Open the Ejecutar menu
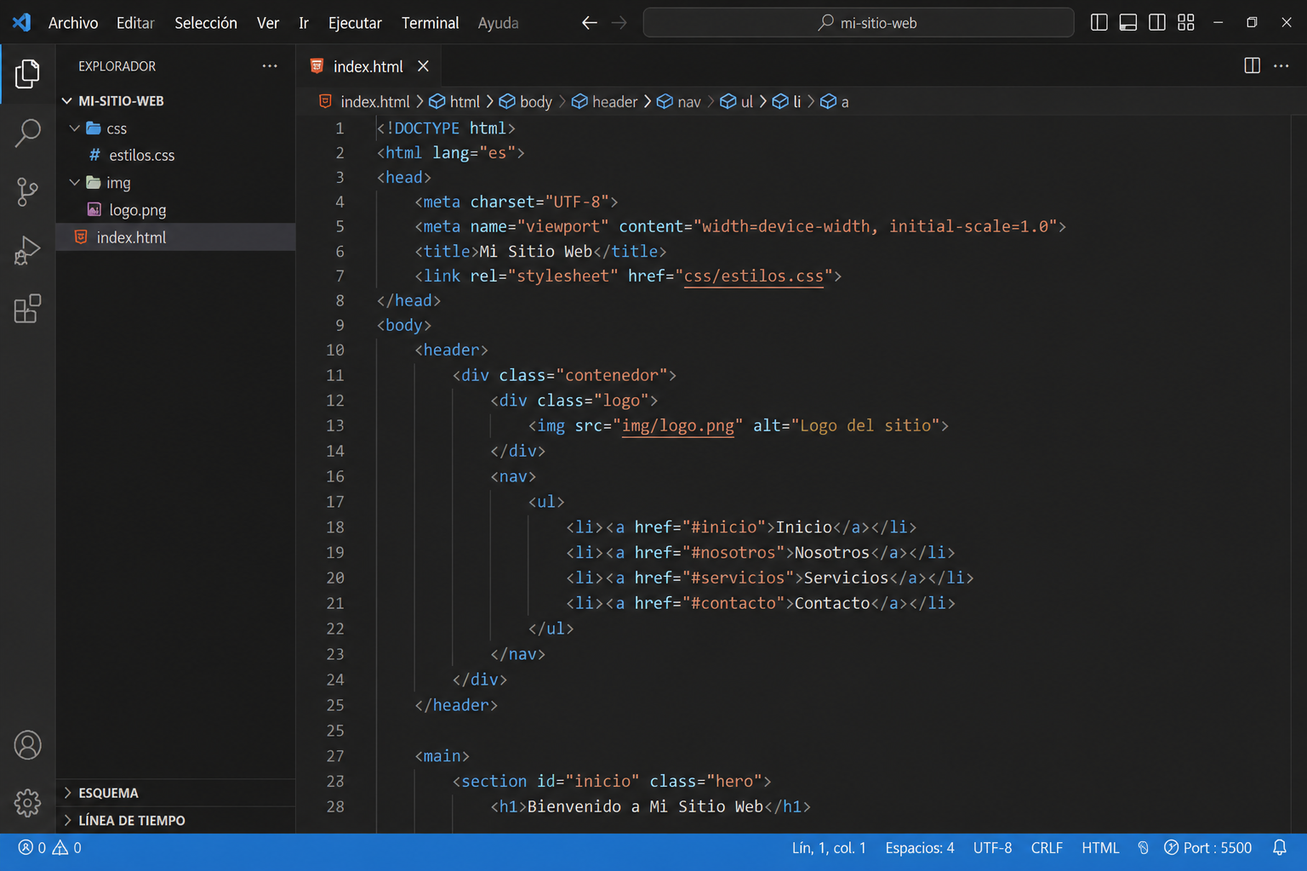This screenshot has height=871, width=1307. (355, 23)
